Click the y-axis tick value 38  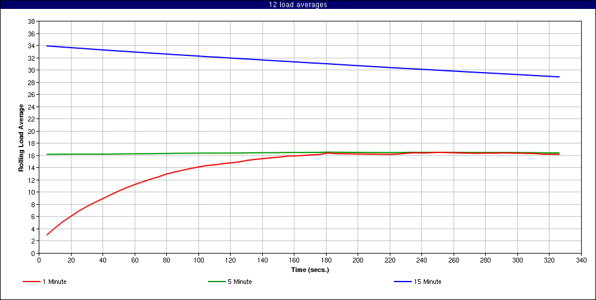(32, 21)
